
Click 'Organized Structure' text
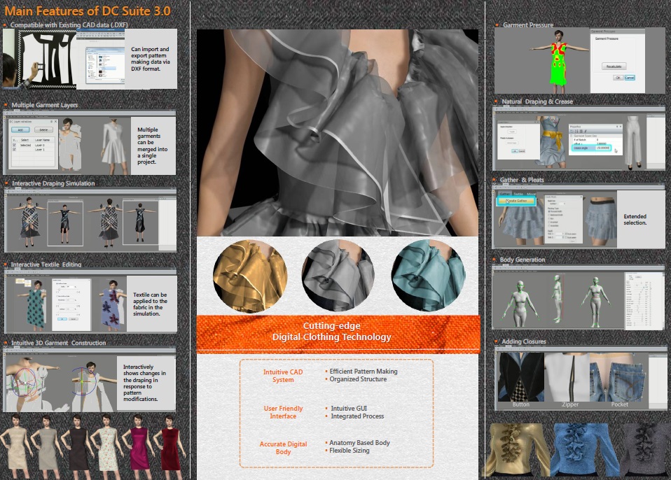click(358, 379)
